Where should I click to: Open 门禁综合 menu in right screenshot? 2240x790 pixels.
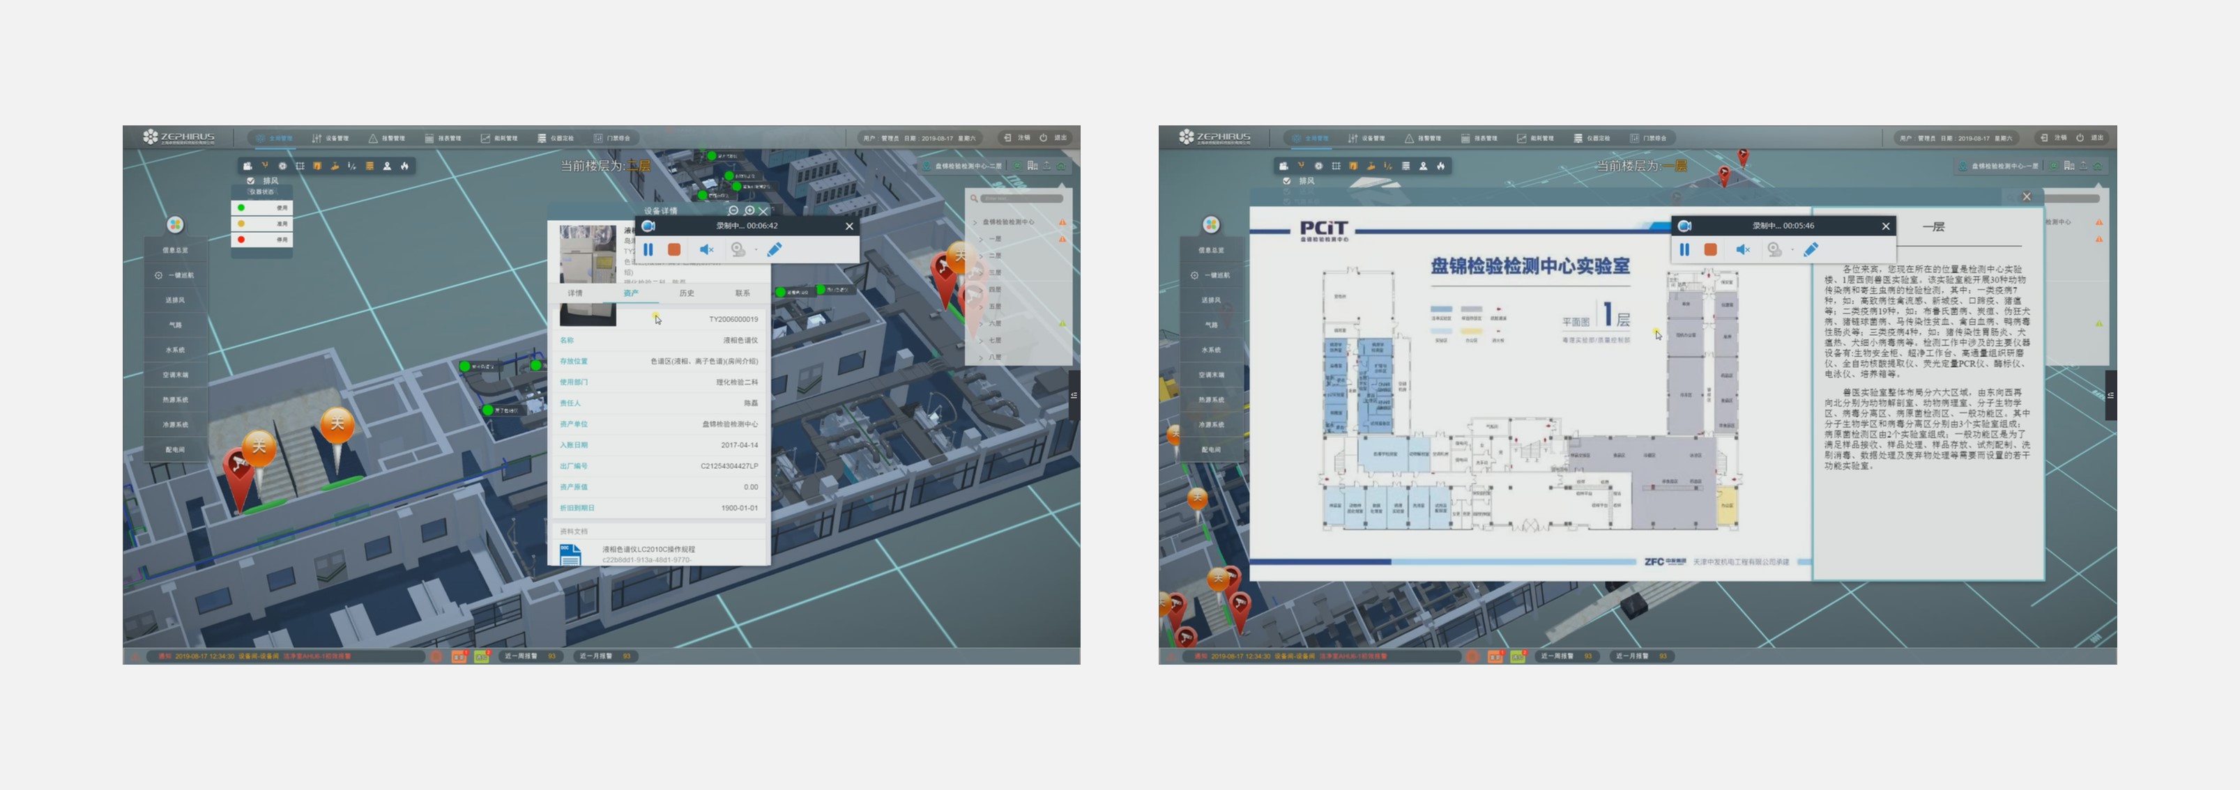tap(1649, 138)
